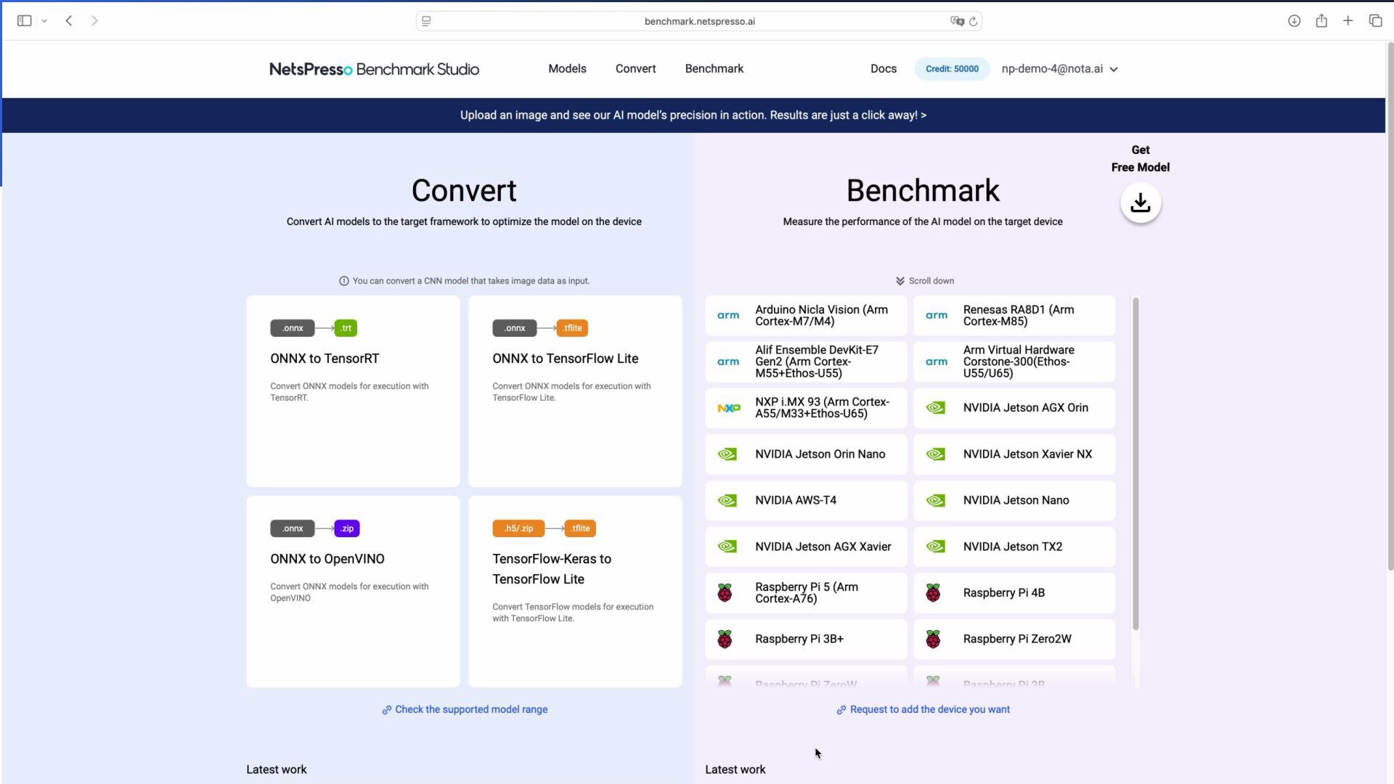Open the sidebar options chevron dropdown
This screenshot has width=1394, height=784.
[x=44, y=21]
